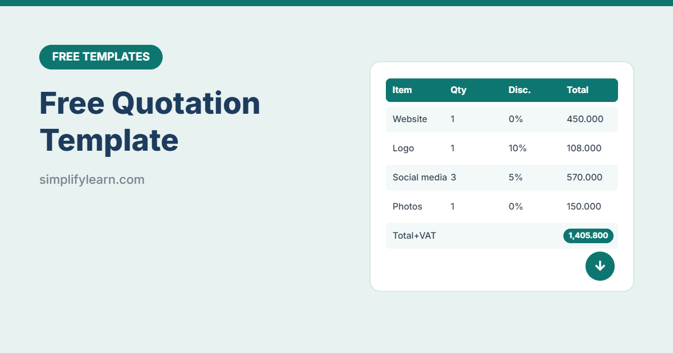The width and height of the screenshot is (673, 353).
Task: Click the Total+VAT label
Action: coord(414,236)
